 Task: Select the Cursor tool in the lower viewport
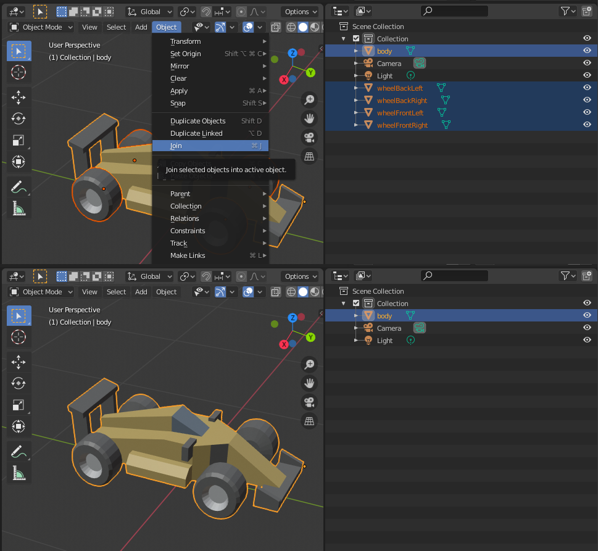pyautogui.click(x=19, y=337)
